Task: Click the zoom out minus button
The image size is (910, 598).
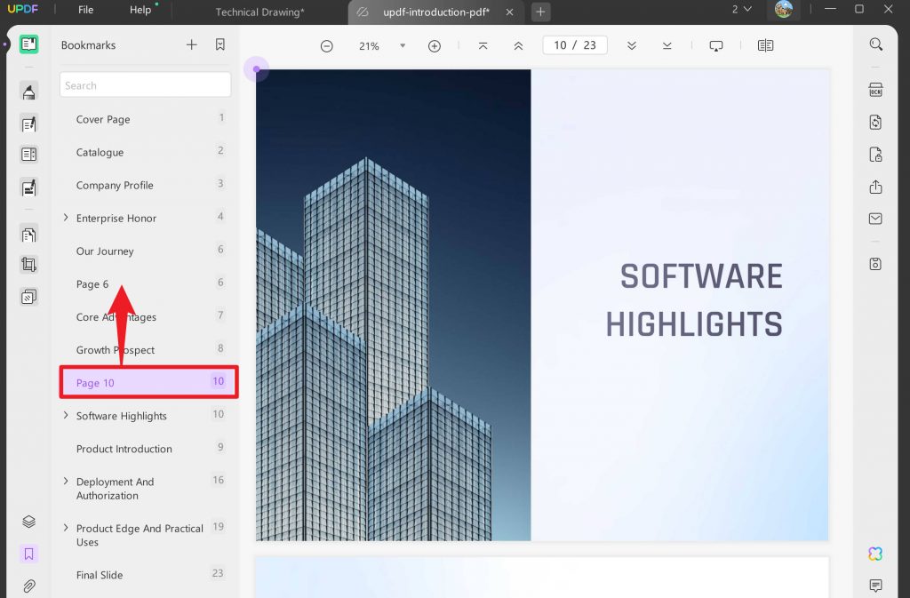Action: (326, 46)
